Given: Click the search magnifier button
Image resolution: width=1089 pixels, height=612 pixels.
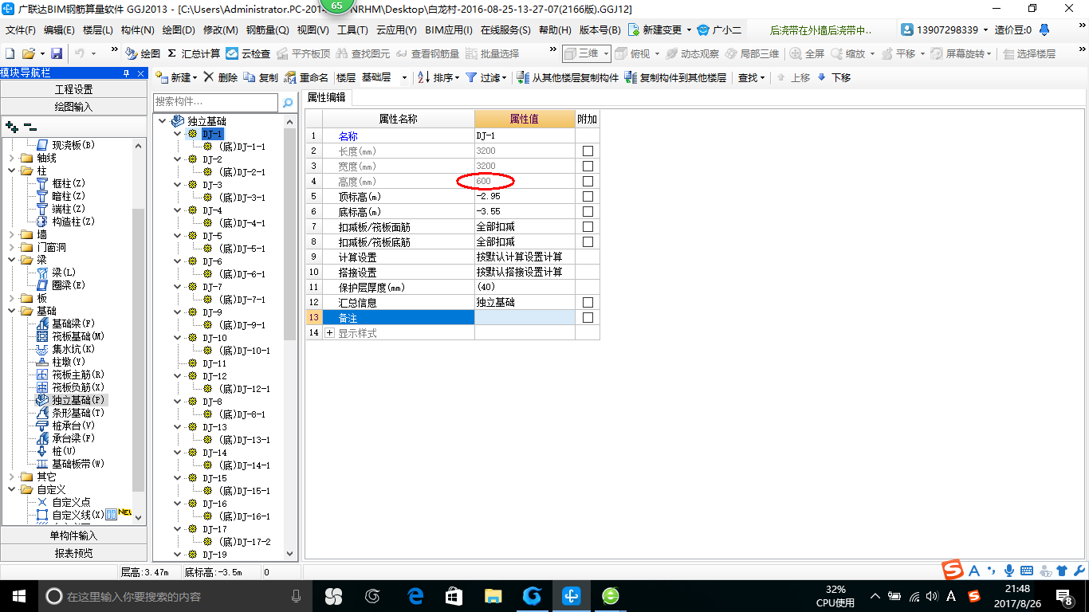Looking at the screenshot, I should coord(288,102).
